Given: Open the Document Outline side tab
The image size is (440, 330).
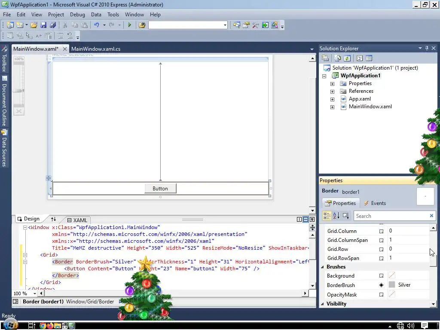Looking at the screenshot, I should pos(4,101).
